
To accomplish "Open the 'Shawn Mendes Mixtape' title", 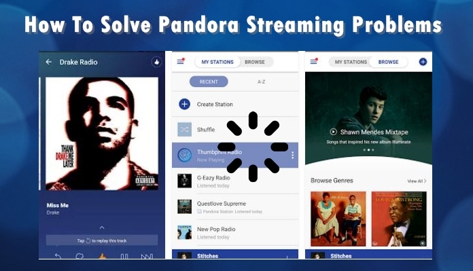I will coord(374,132).
